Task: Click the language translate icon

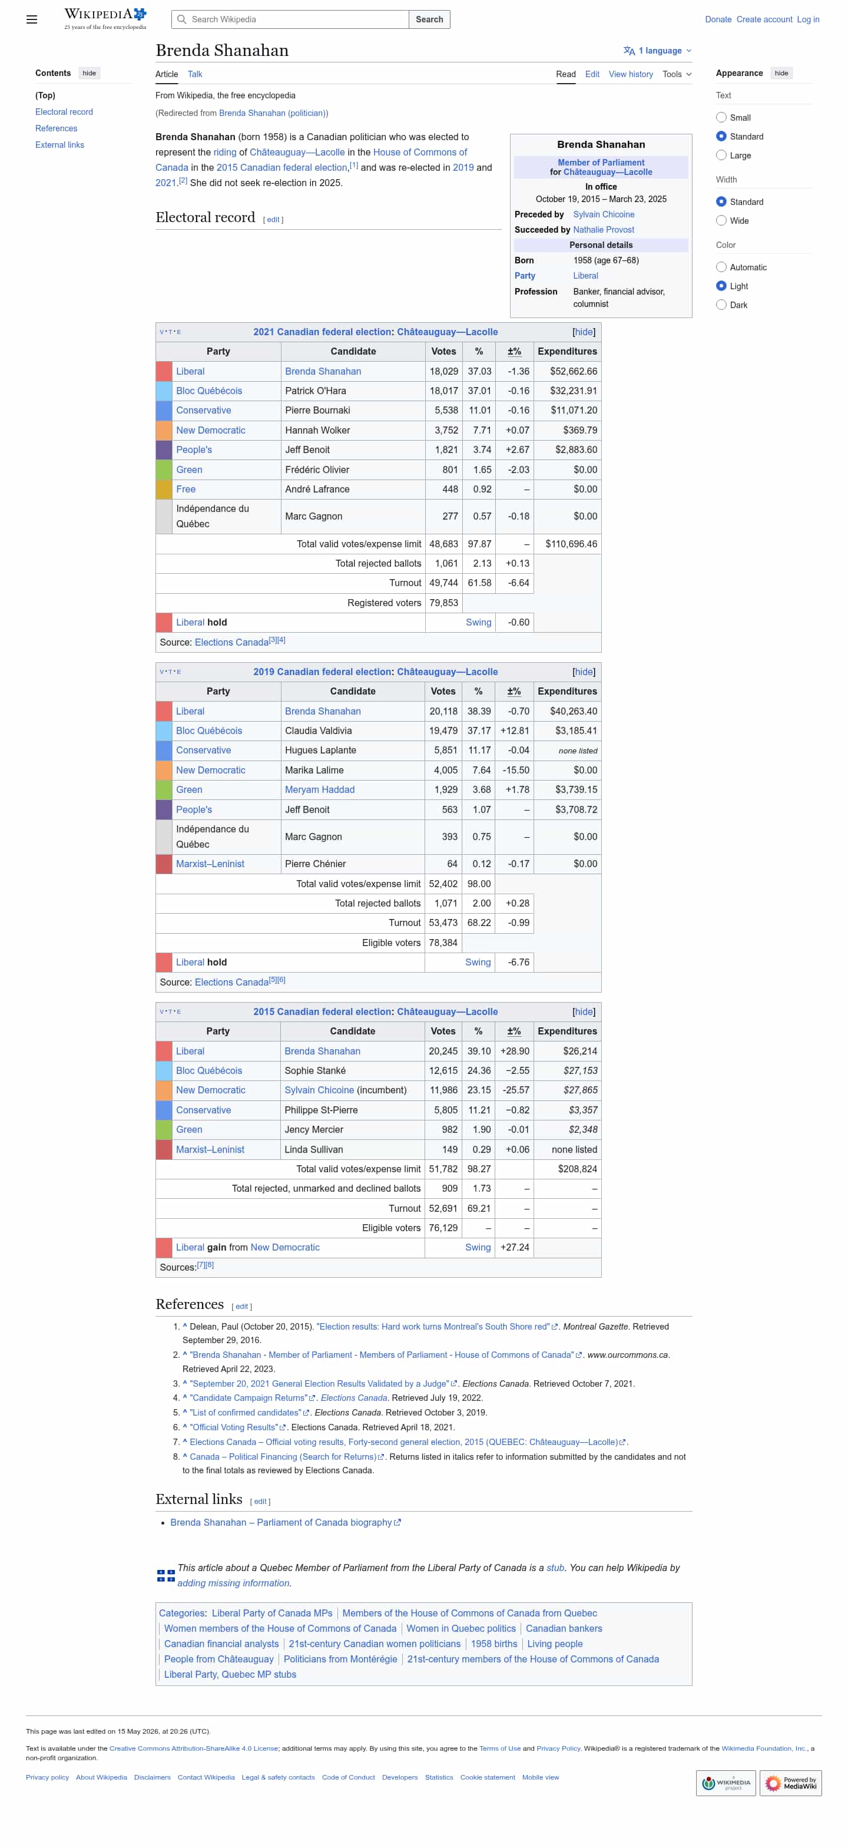Action: point(628,51)
